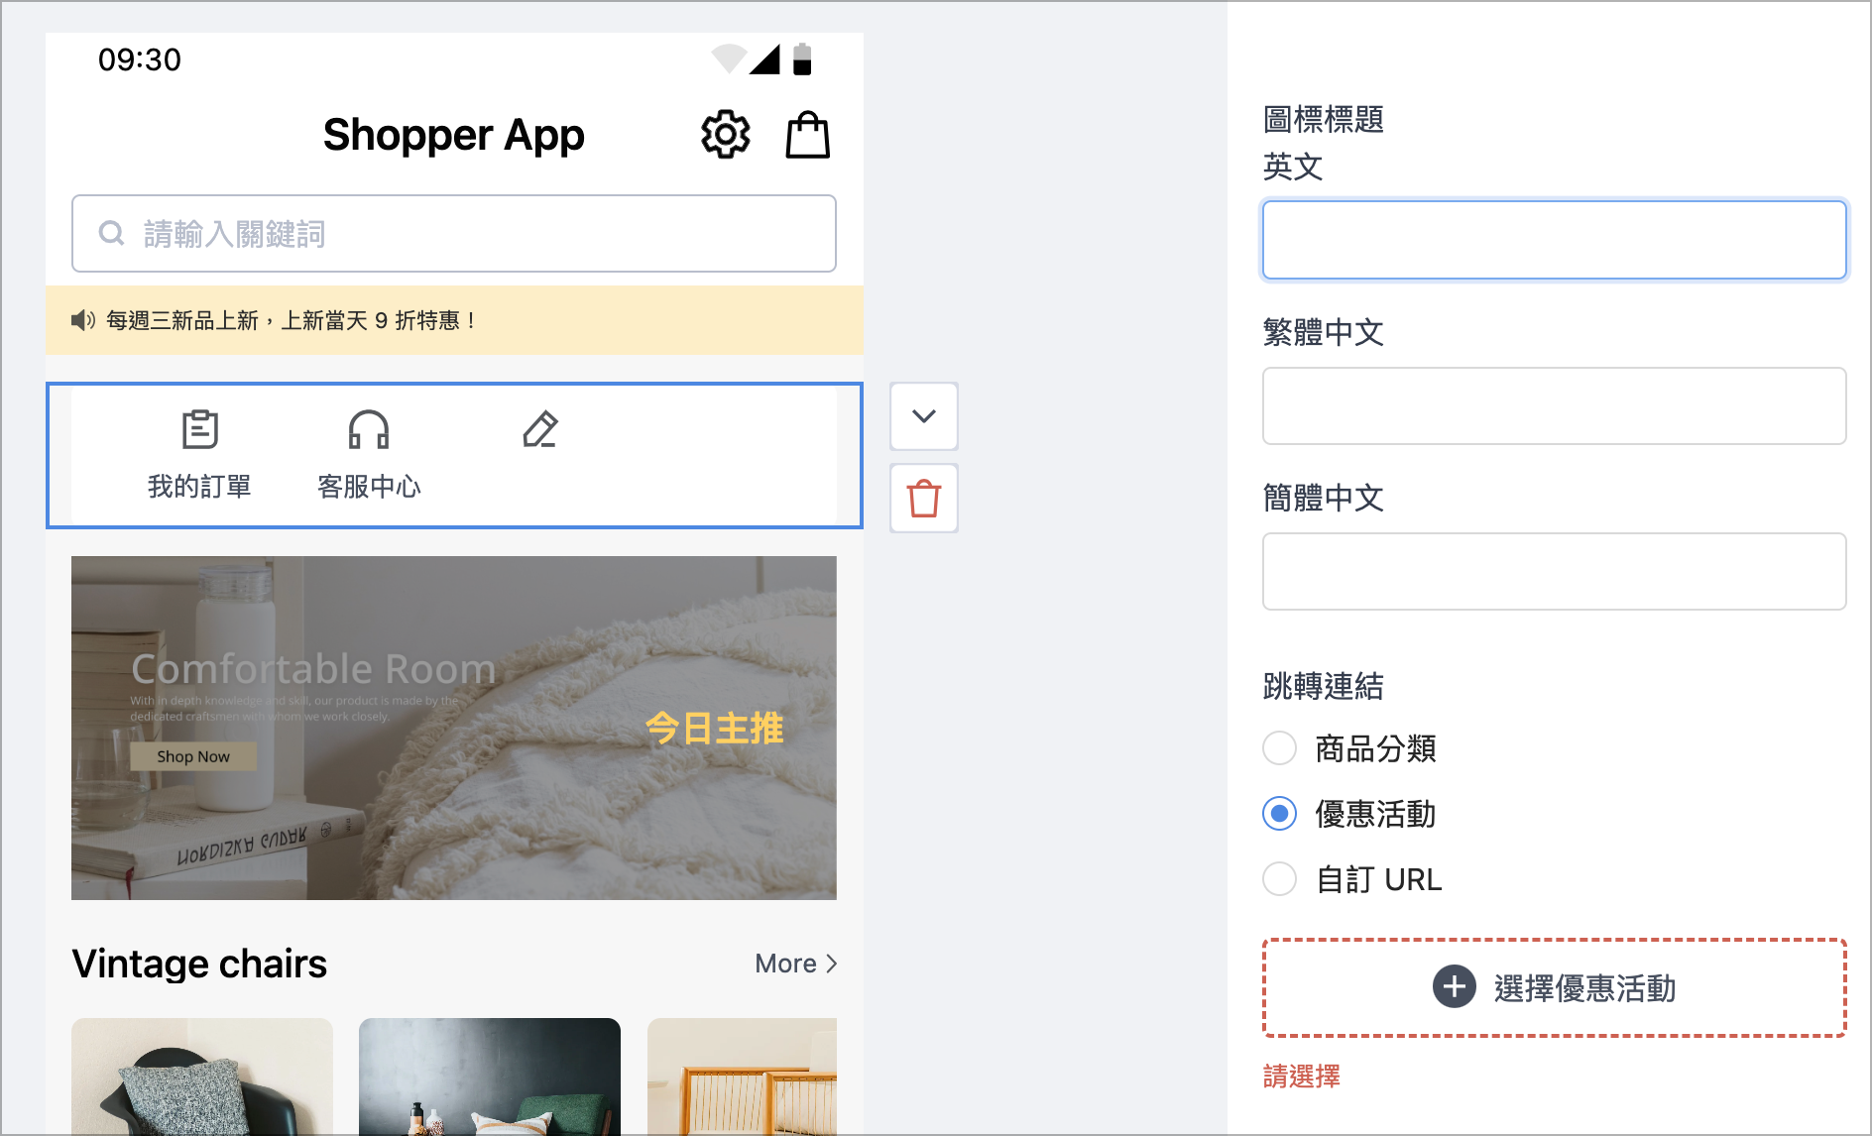Click the plus icon for 選擇優惠活動
The height and width of the screenshot is (1136, 1872).
(1455, 987)
